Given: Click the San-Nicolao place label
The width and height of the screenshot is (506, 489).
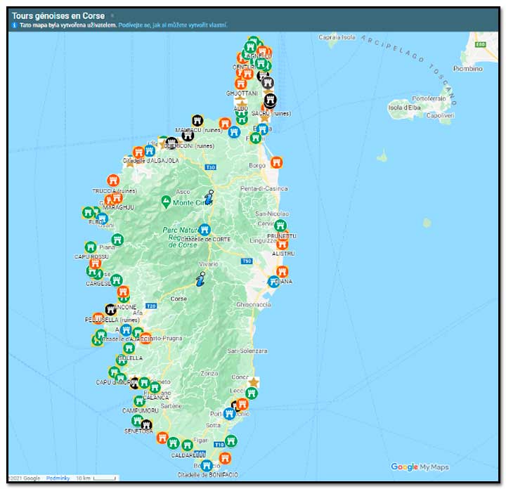Looking at the screenshot, I should point(272,214).
